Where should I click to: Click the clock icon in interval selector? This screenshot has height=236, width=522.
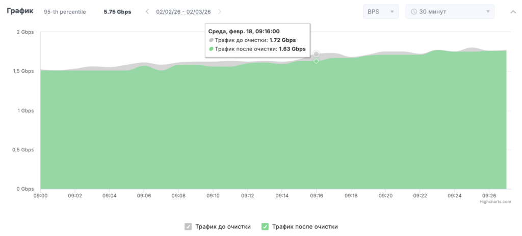[414, 12]
